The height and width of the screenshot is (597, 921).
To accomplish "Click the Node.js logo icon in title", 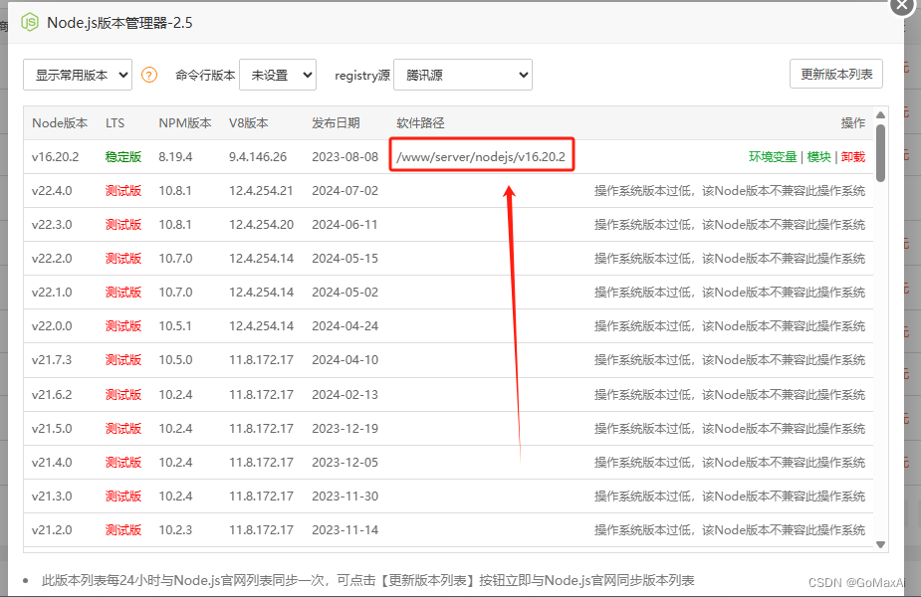I will (x=29, y=22).
